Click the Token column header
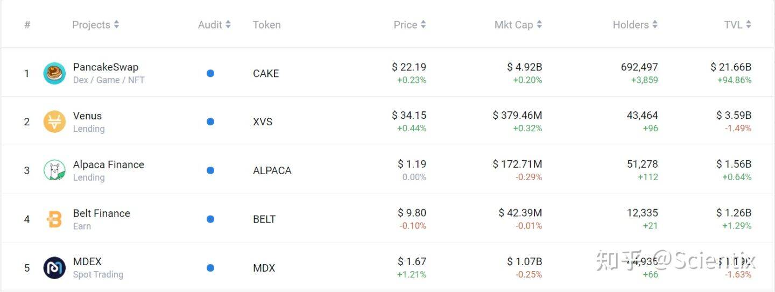775x292 pixels. pos(266,25)
